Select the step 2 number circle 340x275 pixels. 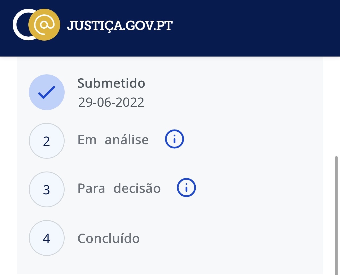click(x=47, y=141)
